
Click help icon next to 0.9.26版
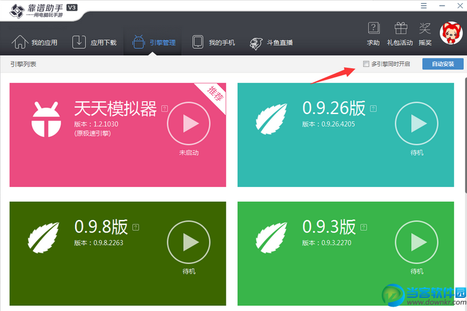(373, 108)
